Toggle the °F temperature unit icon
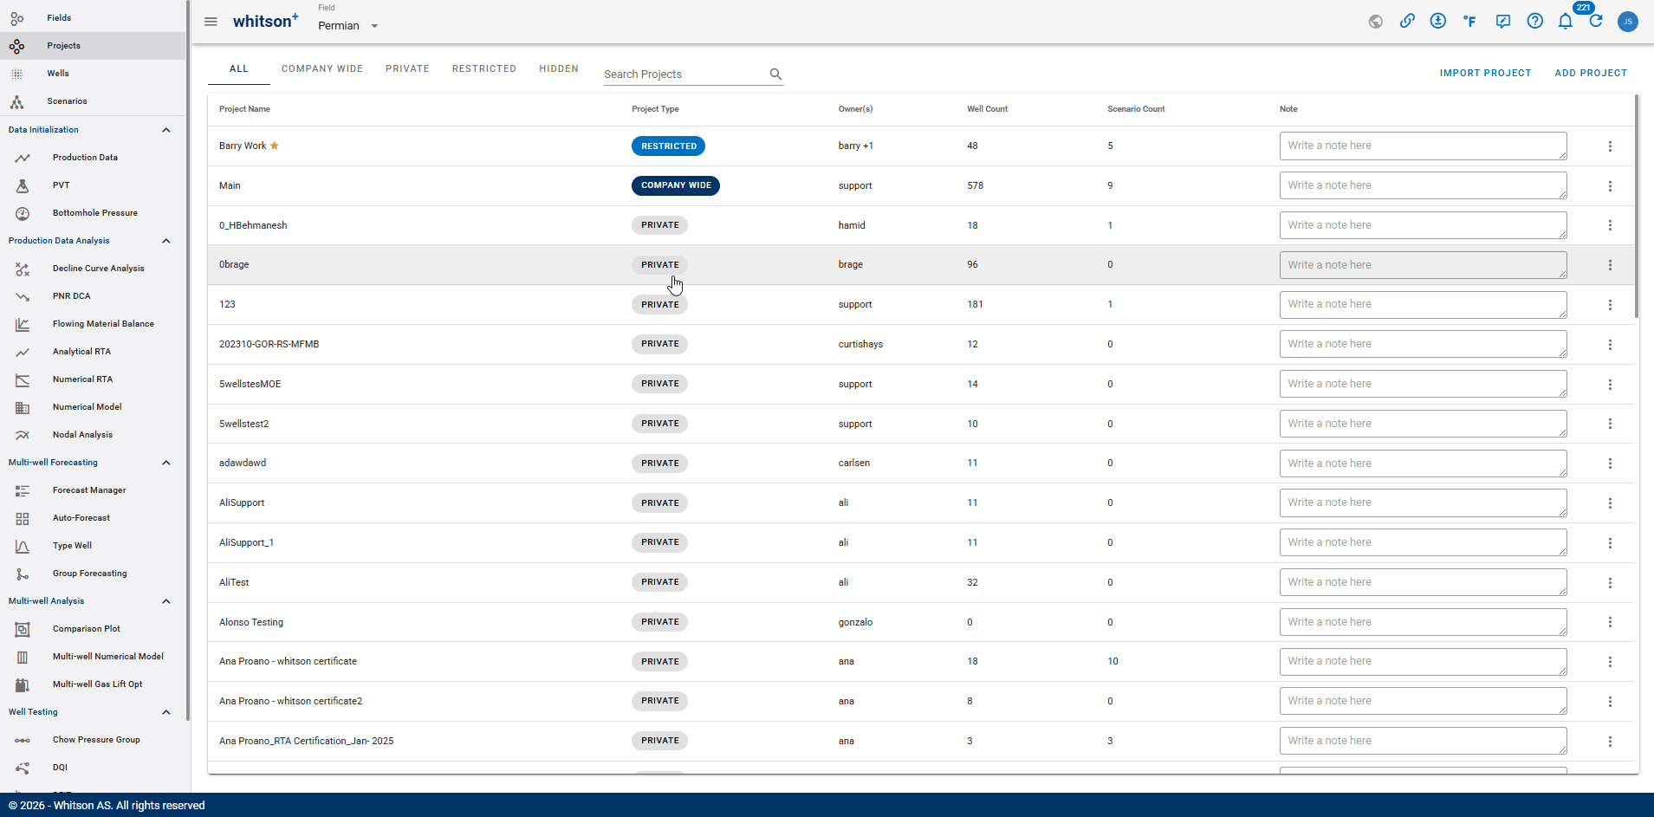Image resolution: width=1654 pixels, height=817 pixels. [x=1469, y=21]
